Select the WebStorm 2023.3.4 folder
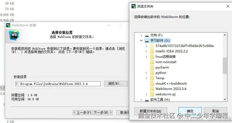The height and width of the screenshot is (123, 232). pyautogui.click(x=171, y=89)
